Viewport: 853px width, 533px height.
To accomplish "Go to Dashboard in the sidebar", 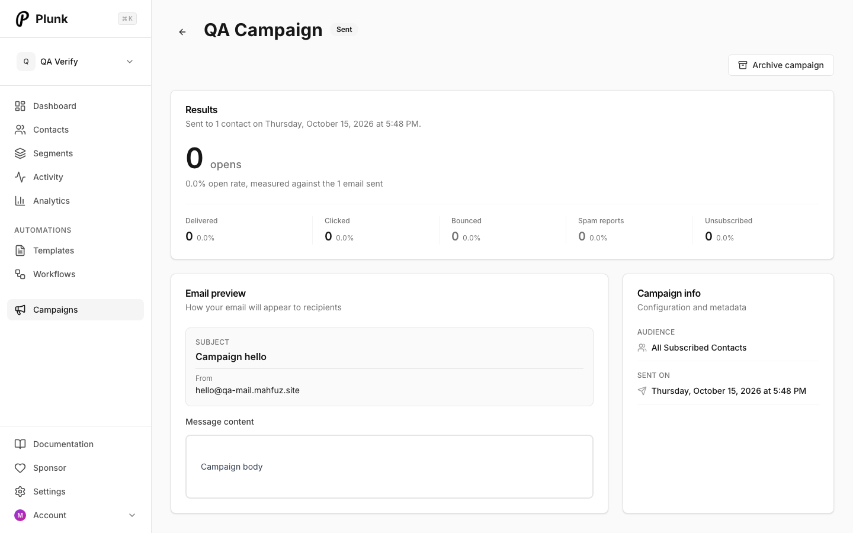I will click(x=75, y=106).
